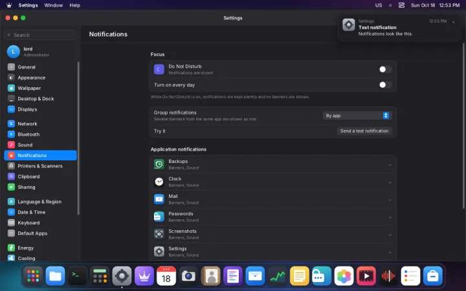
Task: Open Network settings pane
Action: click(40, 124)
